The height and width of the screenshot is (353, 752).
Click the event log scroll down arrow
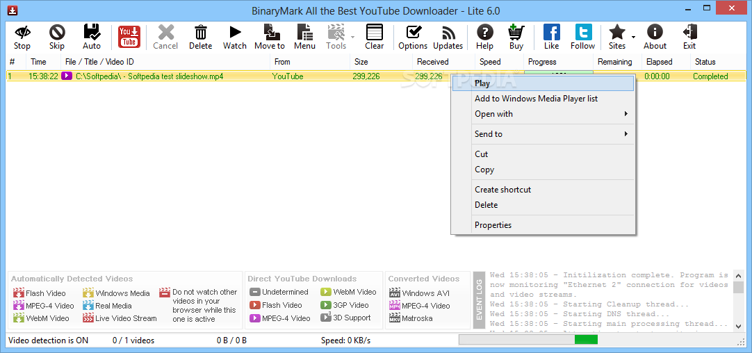tap(739, 326)
